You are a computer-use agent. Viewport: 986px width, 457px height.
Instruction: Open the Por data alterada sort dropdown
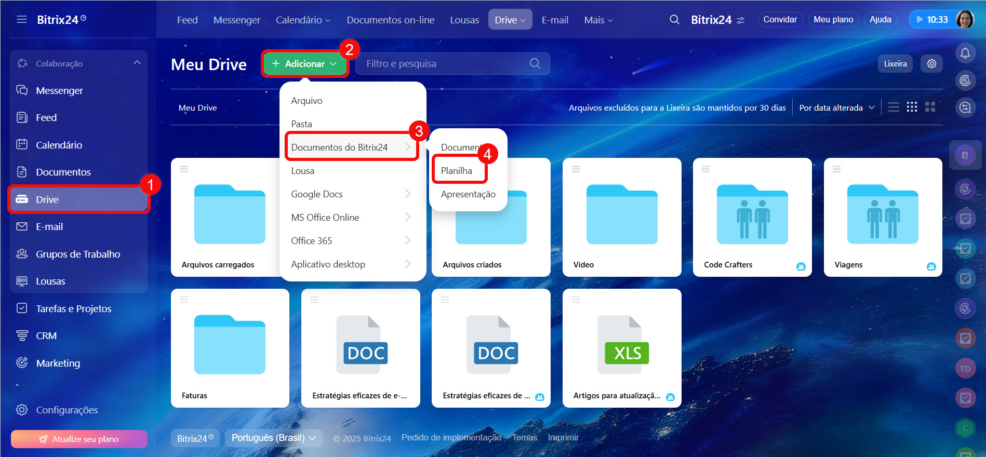[x=836, y=107]
